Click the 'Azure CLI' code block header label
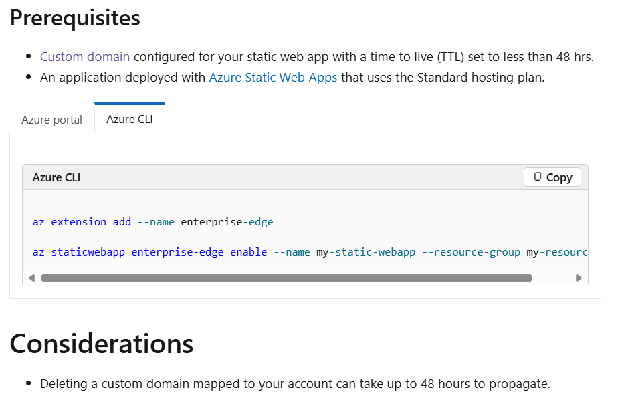 pyautogui.click(x=56, y=177)
